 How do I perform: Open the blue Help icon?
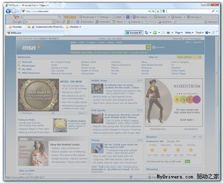[x=207, y=33]
